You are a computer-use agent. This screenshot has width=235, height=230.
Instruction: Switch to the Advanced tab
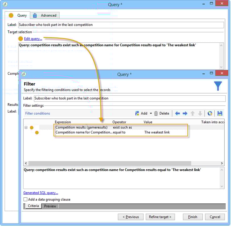[45, 15]
